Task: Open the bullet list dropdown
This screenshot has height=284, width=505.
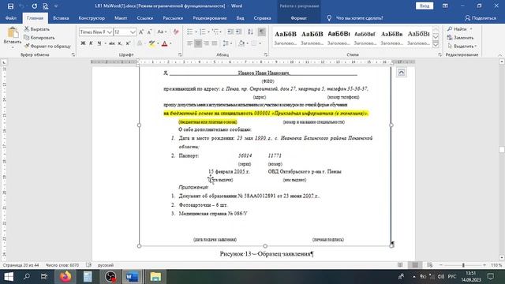Action: click(196, 32)
